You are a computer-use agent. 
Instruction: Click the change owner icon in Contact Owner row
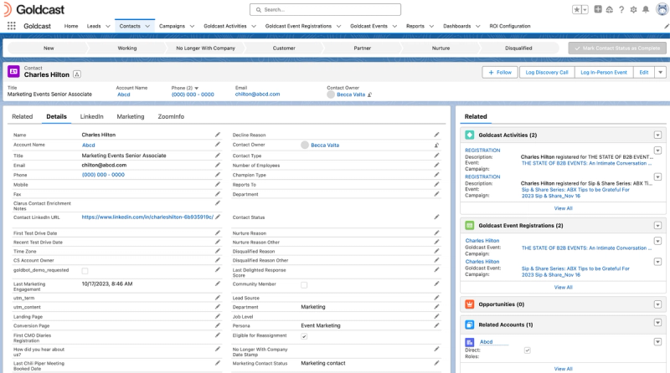click(x=436, y=146)
